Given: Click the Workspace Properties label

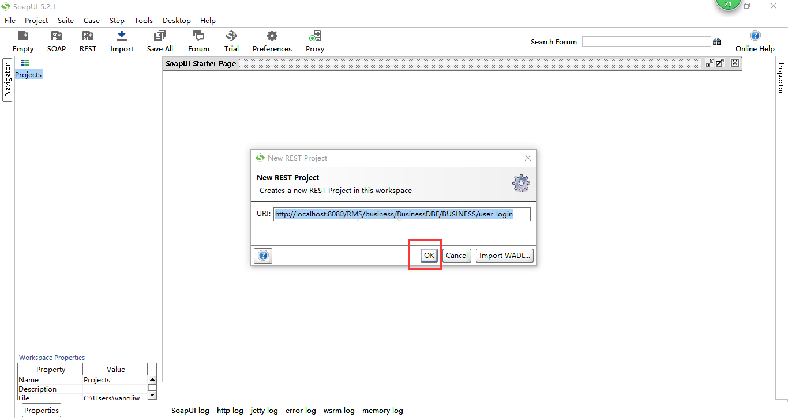Looking at the screenshot, I should tap(52, 358).
